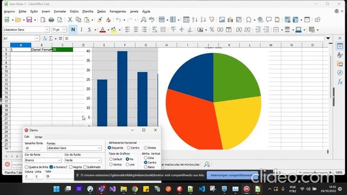
Task: Click the Align Left icon
Action: pos(127,30)
